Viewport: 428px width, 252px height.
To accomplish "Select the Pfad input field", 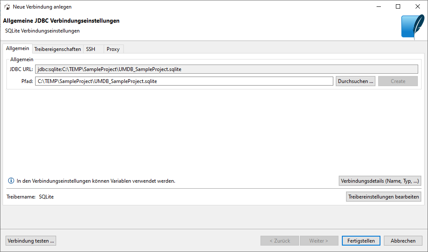I will (171, 81).
